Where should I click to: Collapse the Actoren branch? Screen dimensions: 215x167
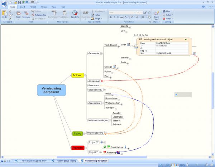coord(85,75)
